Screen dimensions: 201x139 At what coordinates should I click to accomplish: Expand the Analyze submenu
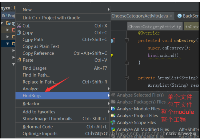tap(109, 89)
